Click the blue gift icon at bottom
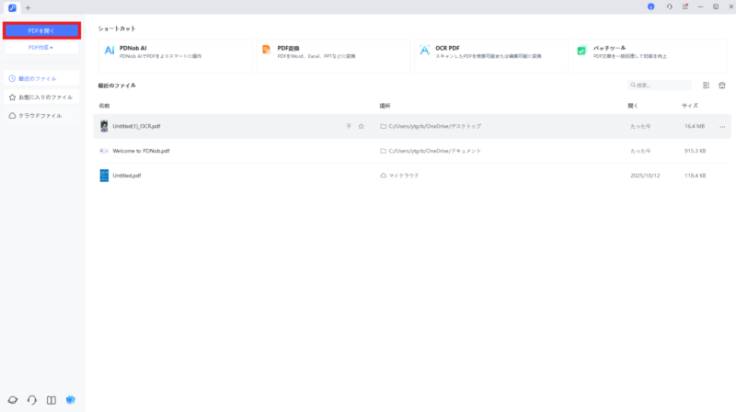 pyautogui.click(x=71, y=400)
